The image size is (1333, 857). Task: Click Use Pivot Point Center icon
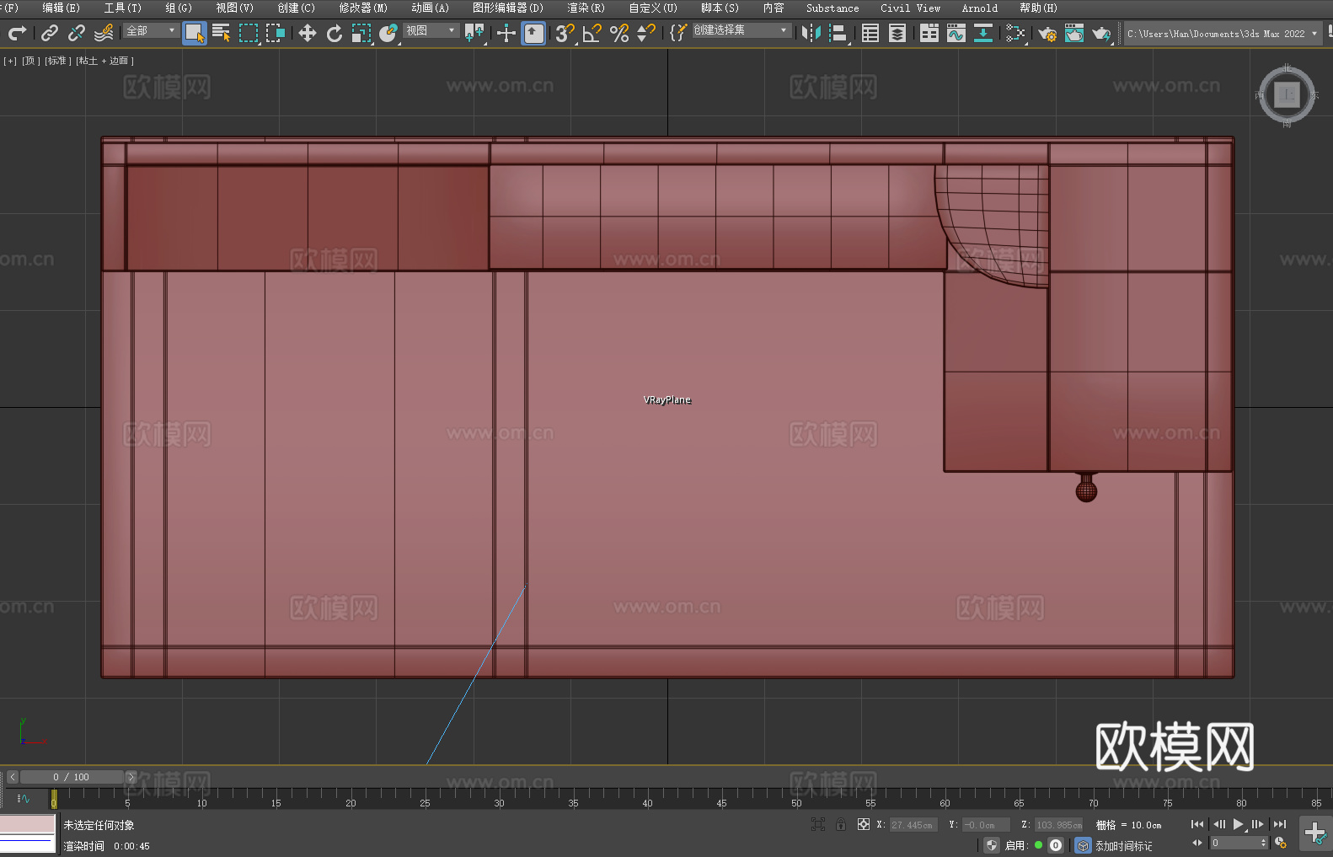point(474,33)
